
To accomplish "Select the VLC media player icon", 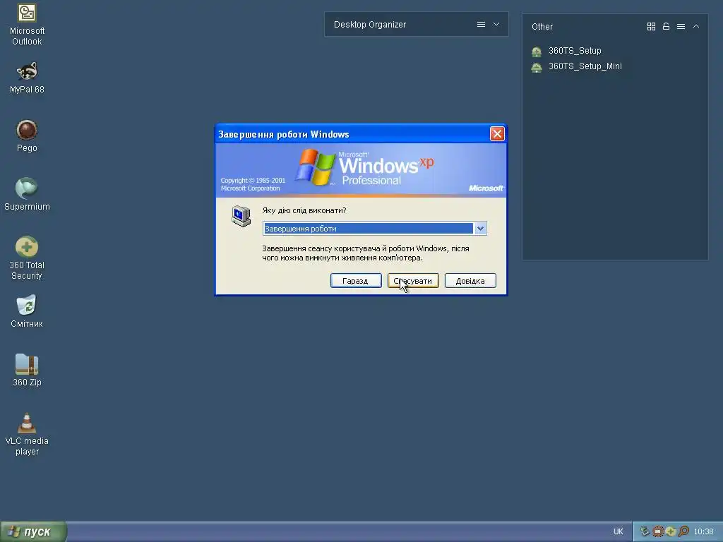I will tap(27, 434).
